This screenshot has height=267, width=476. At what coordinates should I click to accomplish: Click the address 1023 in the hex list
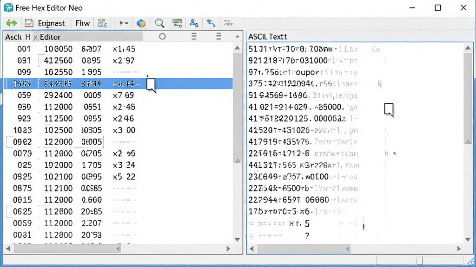coord(22,130)
